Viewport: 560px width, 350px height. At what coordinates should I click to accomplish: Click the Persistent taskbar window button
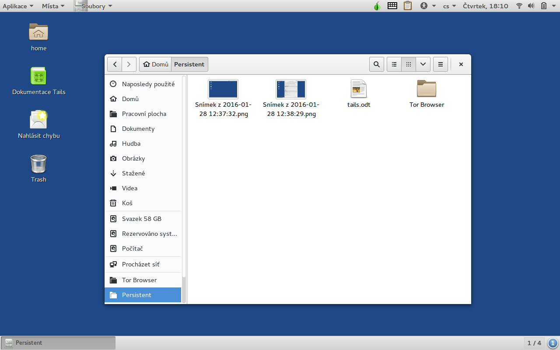(58, 343)
